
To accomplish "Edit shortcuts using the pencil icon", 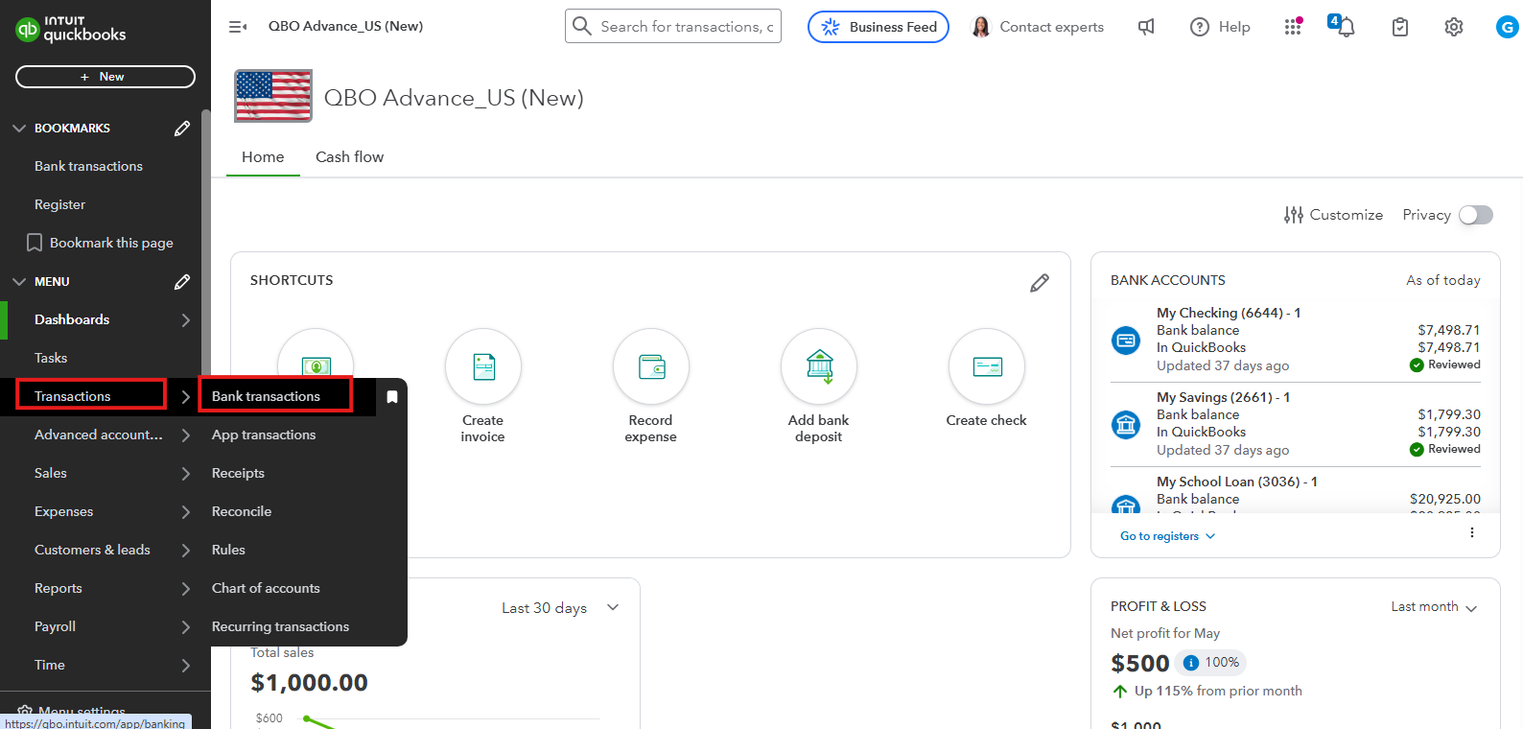I will pyautogui.click(x=1040, y=283).
